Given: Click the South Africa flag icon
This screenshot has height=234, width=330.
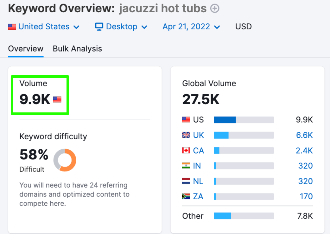Looking at the screenshot, I should (186, 196).
